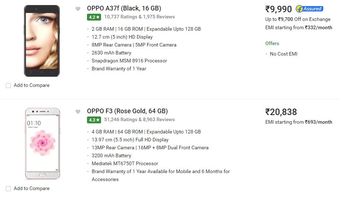Viewport: 340px width, 198px height.
Task: Click the 4.2 star rating badge
Action: [x=94, y=17]
